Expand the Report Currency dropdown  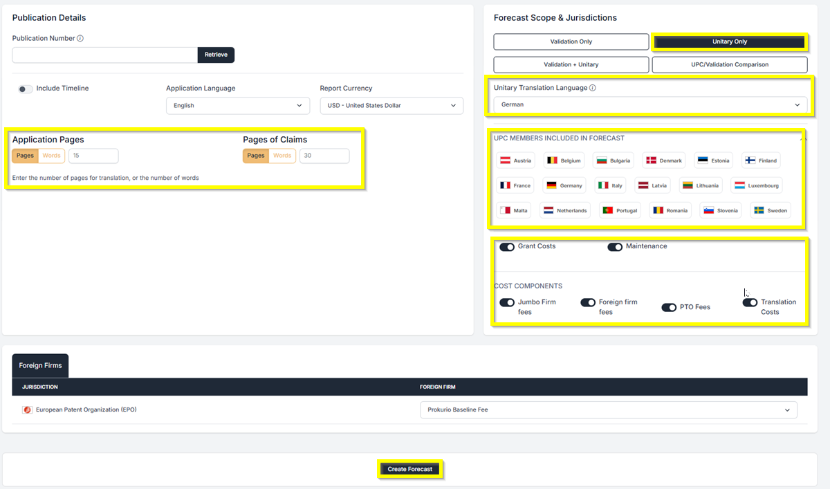click(x=391, y=106)
